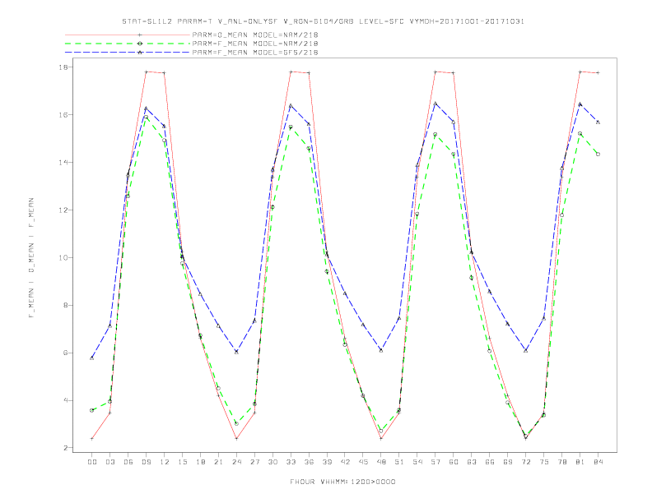Image resolution: width=652 pixels, height=503 pixels.
Task: Click the green dashed legend line sample
Action: (128, 44)
